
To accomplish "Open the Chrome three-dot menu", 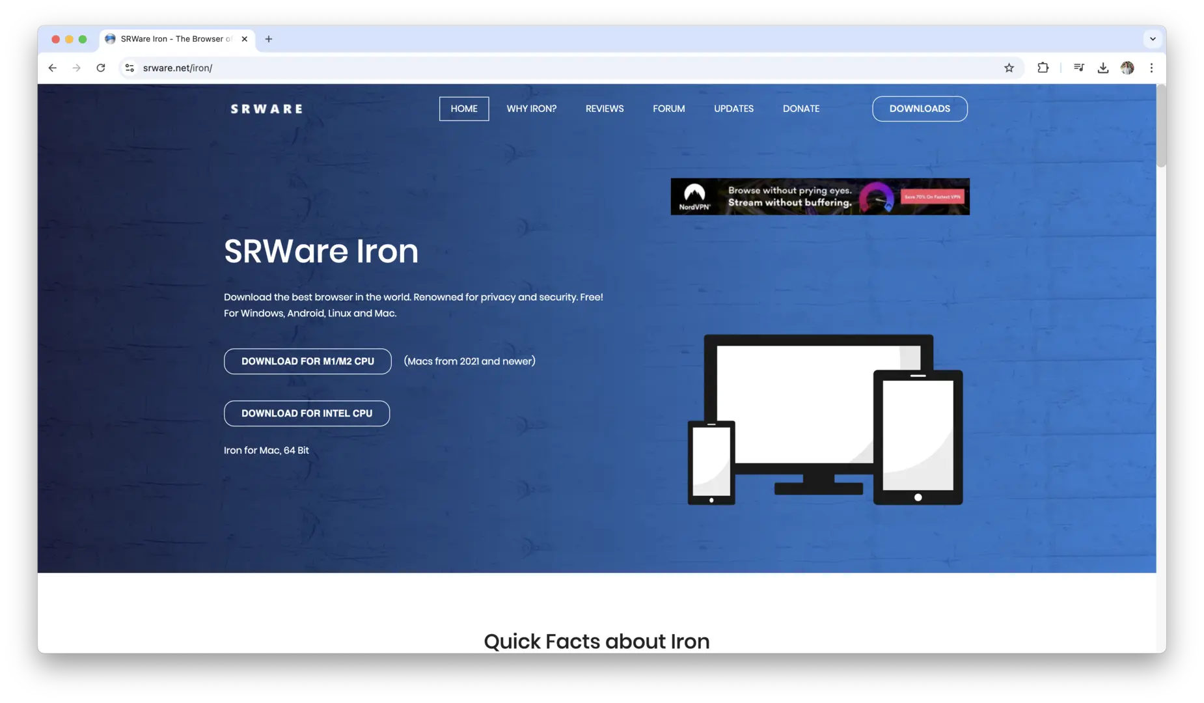I will click(1151, 68).
